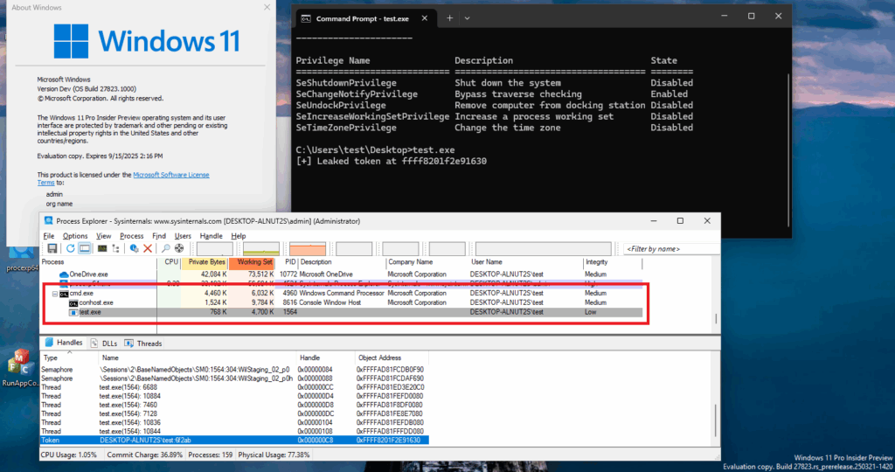This screenshot has width=895, height=472.
Task: Open System Information via the graph toolbar icon
Action: coord(102,248)
